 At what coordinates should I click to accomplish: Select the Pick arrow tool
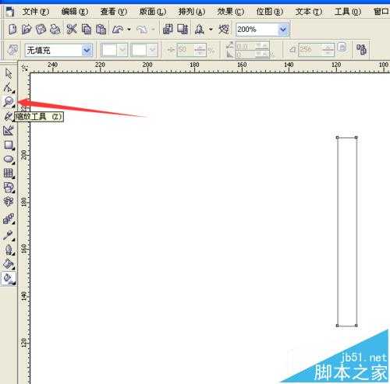pyautogui.click(x=9, y=73)
